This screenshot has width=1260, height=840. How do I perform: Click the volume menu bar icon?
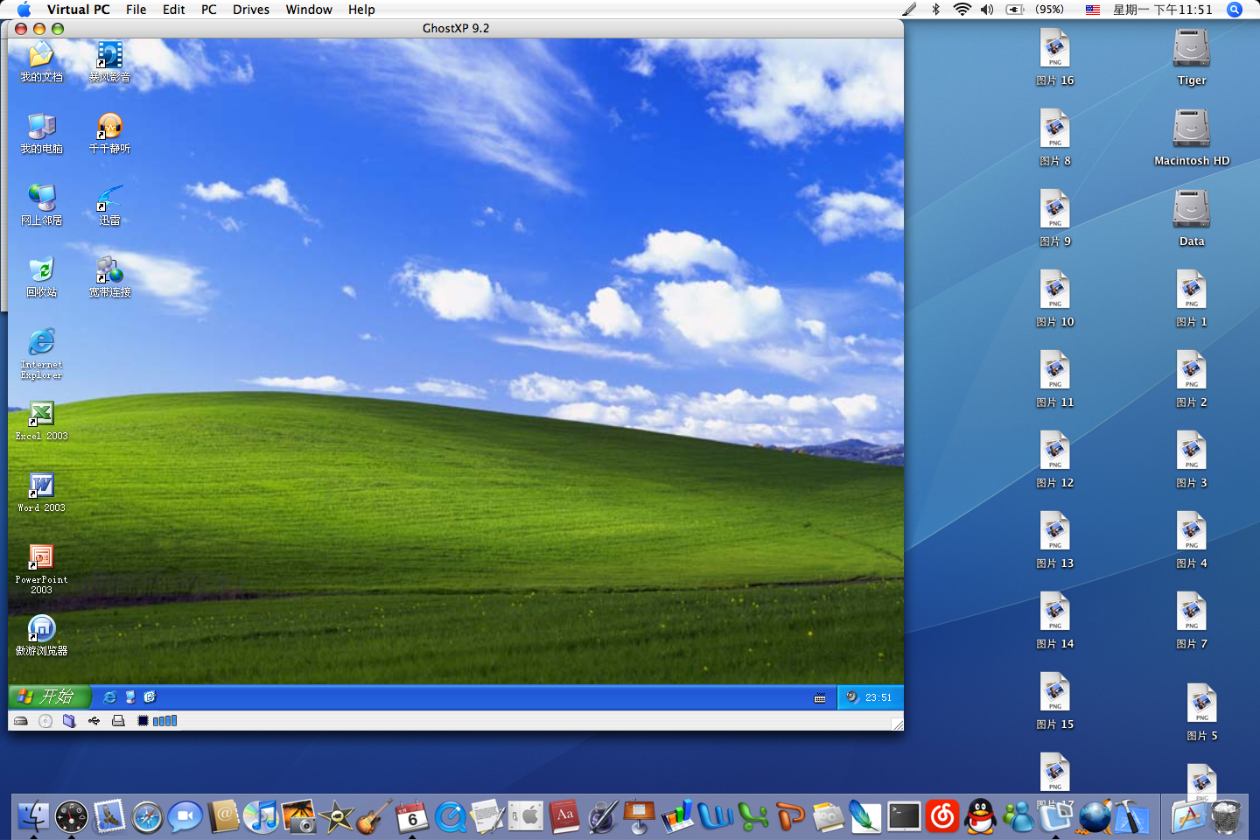coord(987,10)
